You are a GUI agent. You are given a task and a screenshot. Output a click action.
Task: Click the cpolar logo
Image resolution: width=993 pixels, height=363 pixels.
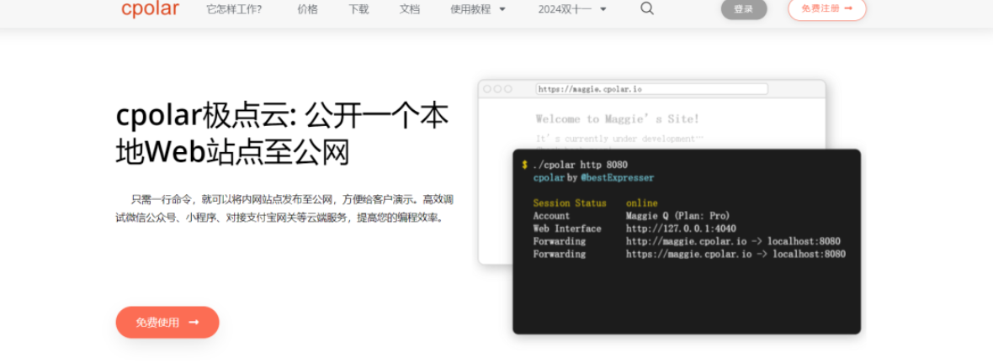point(150,9)
